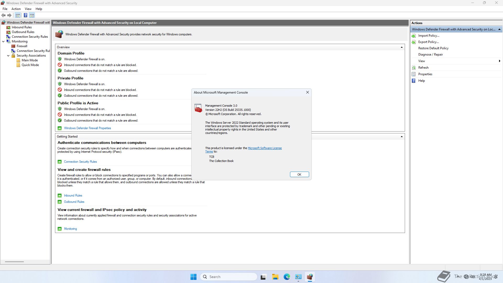Open Microsoft Software License Terms link
Image resolution: width=503 pixels, height=283 pixels.
click(x=265, y=148)
